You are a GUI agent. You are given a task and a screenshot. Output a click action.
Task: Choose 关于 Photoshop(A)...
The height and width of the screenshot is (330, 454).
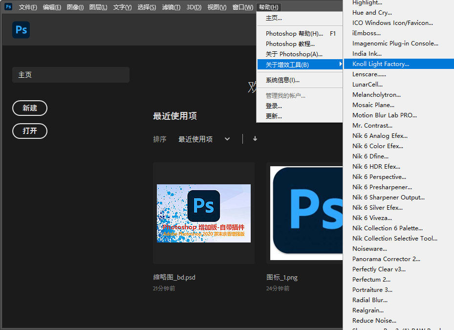point(300,54)
